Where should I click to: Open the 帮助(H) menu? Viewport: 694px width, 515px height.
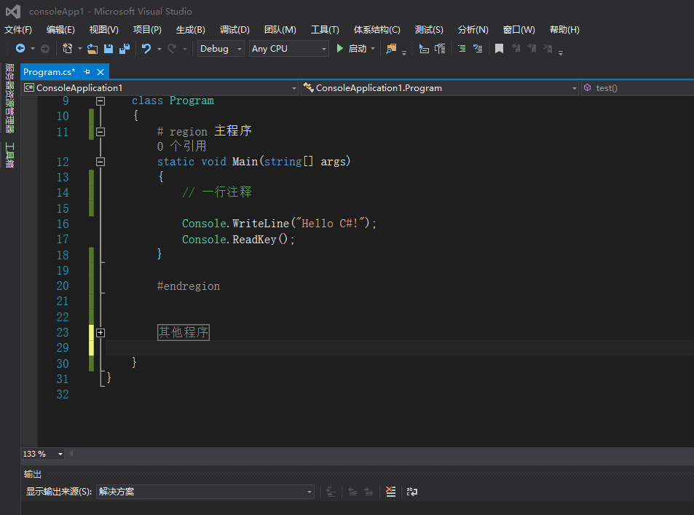564,30
